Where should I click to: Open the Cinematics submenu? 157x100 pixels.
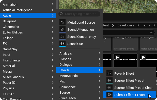pyautogui.click(x=28, y=27)
